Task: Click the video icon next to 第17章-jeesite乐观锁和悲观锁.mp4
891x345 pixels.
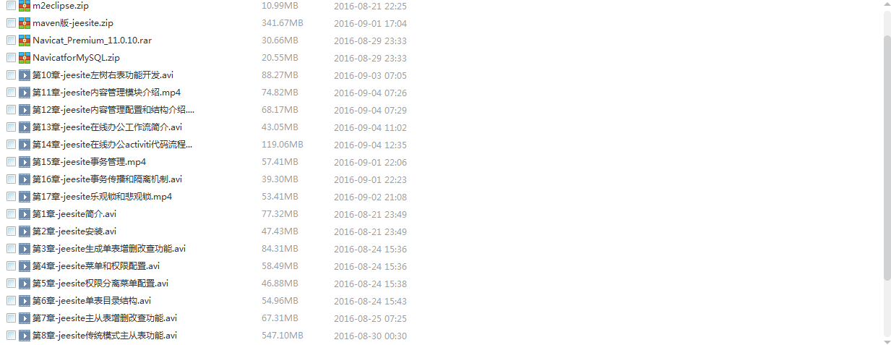Action: click(x=25, y=197)
